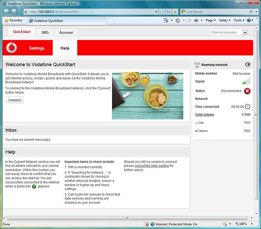Viewport: 261px width, 229px height.
Task: Click the Favorites button label
Action: pos(16,20)
